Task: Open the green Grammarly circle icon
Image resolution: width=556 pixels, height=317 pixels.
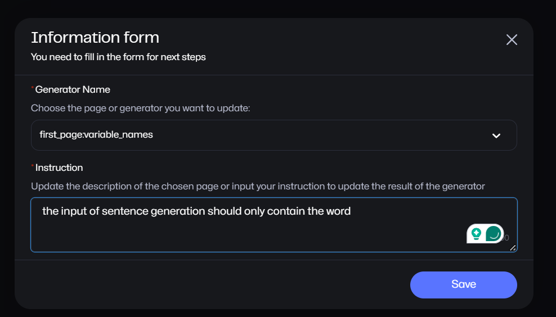Action: tap(494, 233)
